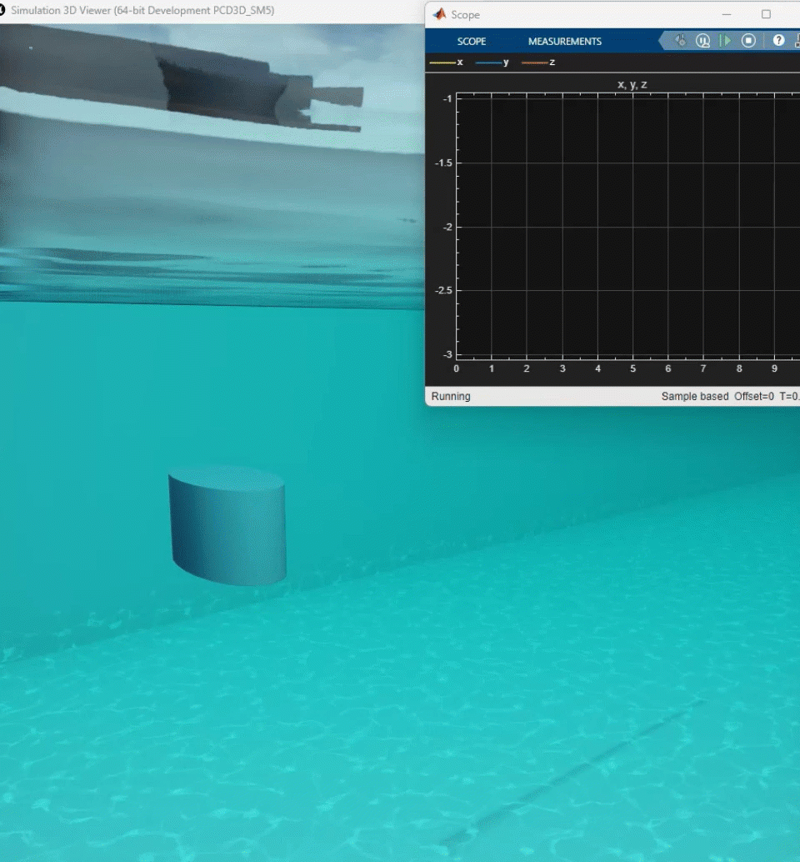This screenshot has width=800, height=862.
Task: Click the MATLAB logo in Scope title bar
Action: (x=440, y=14)
